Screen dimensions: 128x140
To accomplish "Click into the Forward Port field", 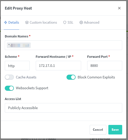I will [105, 66].
